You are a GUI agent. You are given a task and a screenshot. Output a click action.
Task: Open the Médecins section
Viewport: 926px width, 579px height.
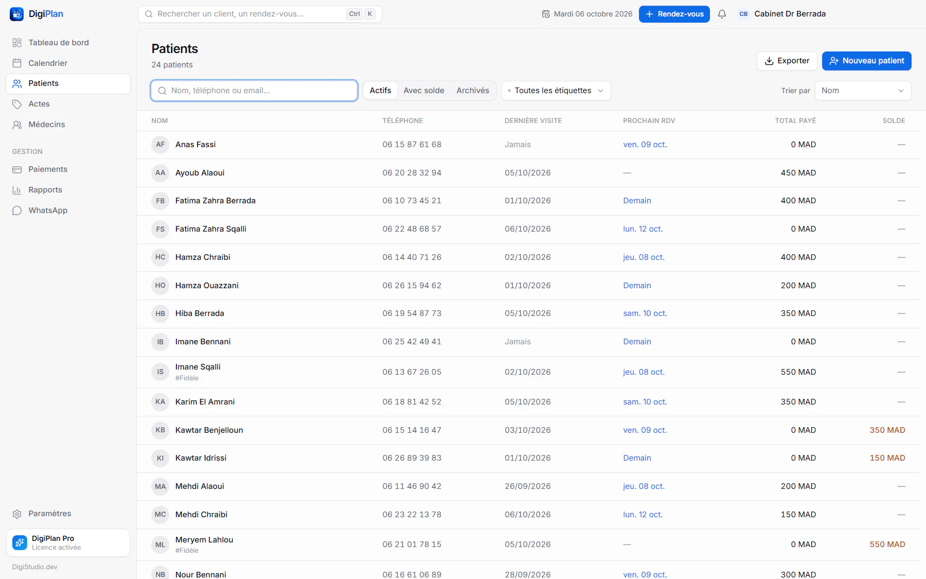click(x=68, y=125)
